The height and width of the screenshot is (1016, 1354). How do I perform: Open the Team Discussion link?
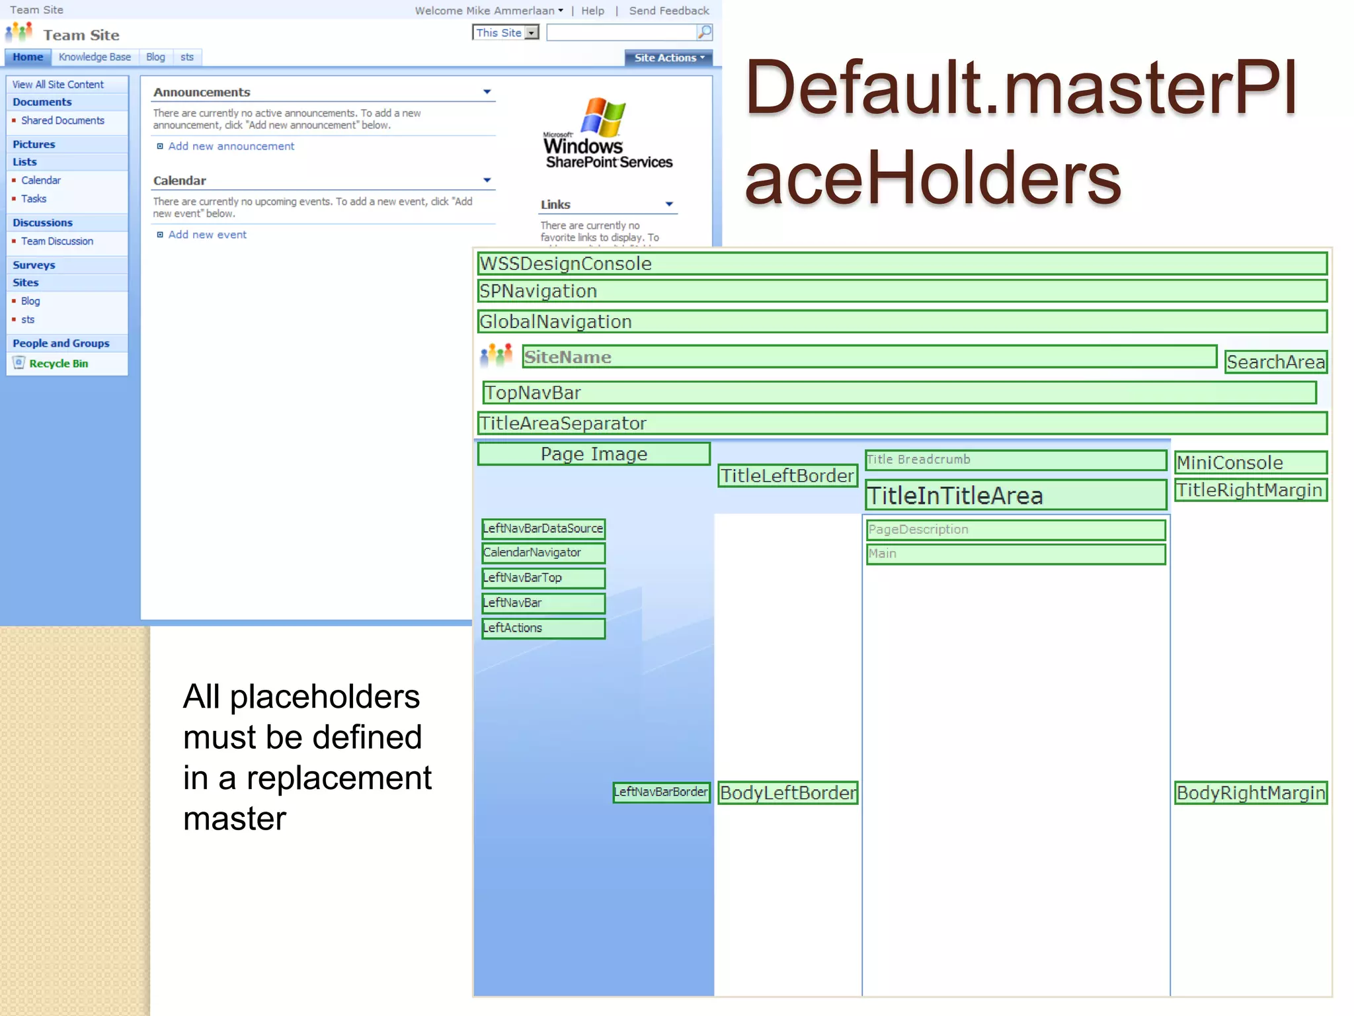click(57, 241)
